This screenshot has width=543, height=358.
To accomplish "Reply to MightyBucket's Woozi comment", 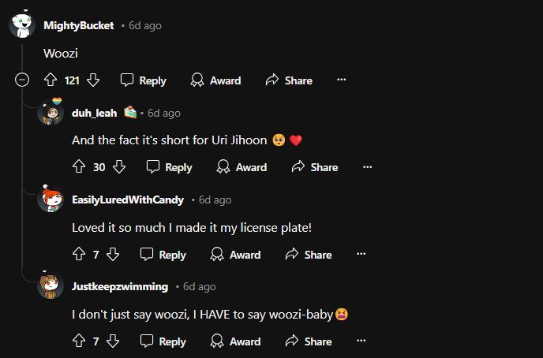I will pos(143,80).
